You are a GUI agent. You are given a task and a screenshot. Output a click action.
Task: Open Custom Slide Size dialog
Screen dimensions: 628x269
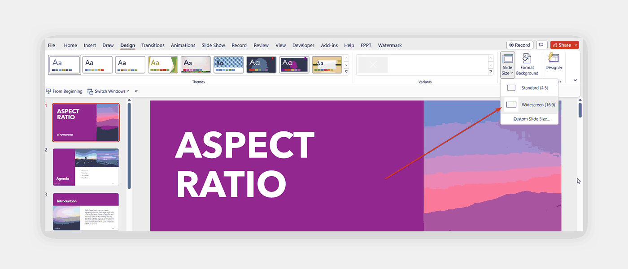coord(531,119)
